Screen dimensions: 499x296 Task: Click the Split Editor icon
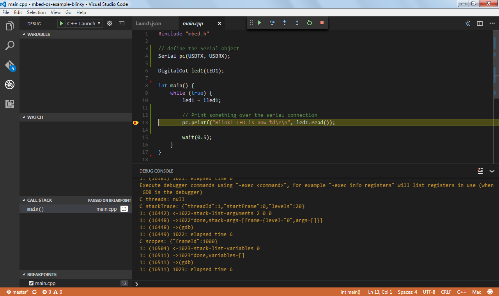coord(480,23)
